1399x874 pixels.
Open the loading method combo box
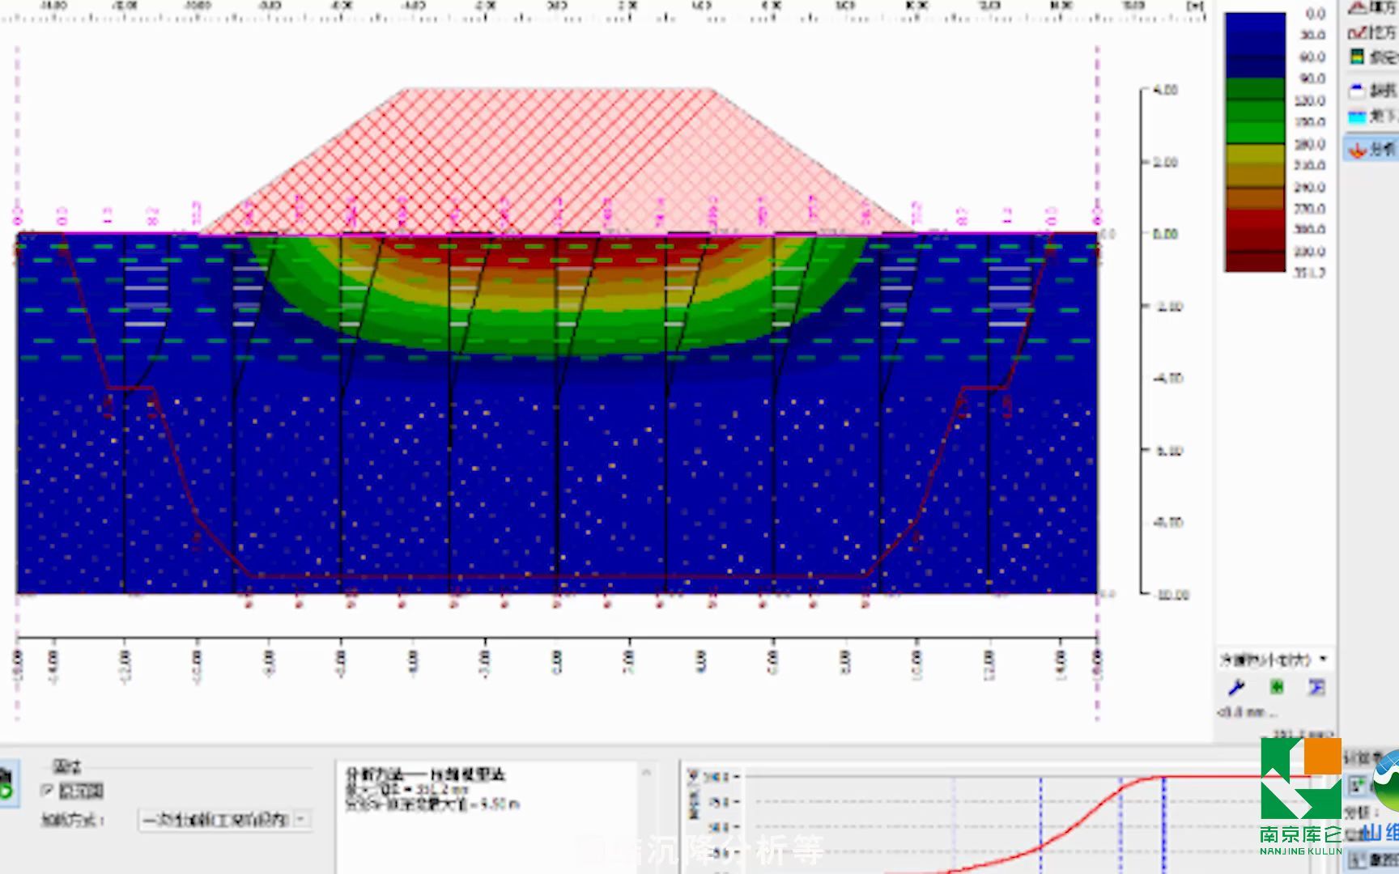223,820
